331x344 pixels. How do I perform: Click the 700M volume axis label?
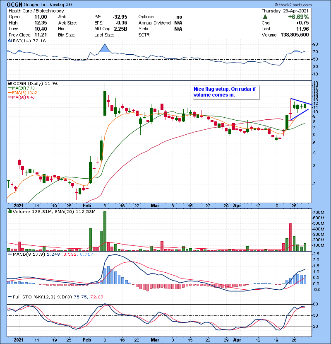tap(319, 213)
